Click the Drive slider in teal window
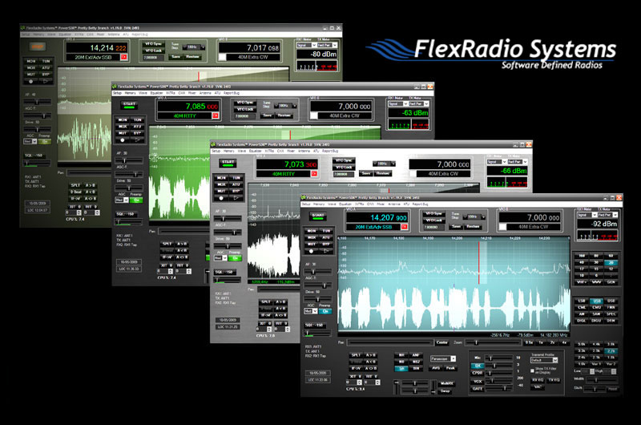This screenshot has height=425, width=641. click(318, 299)
